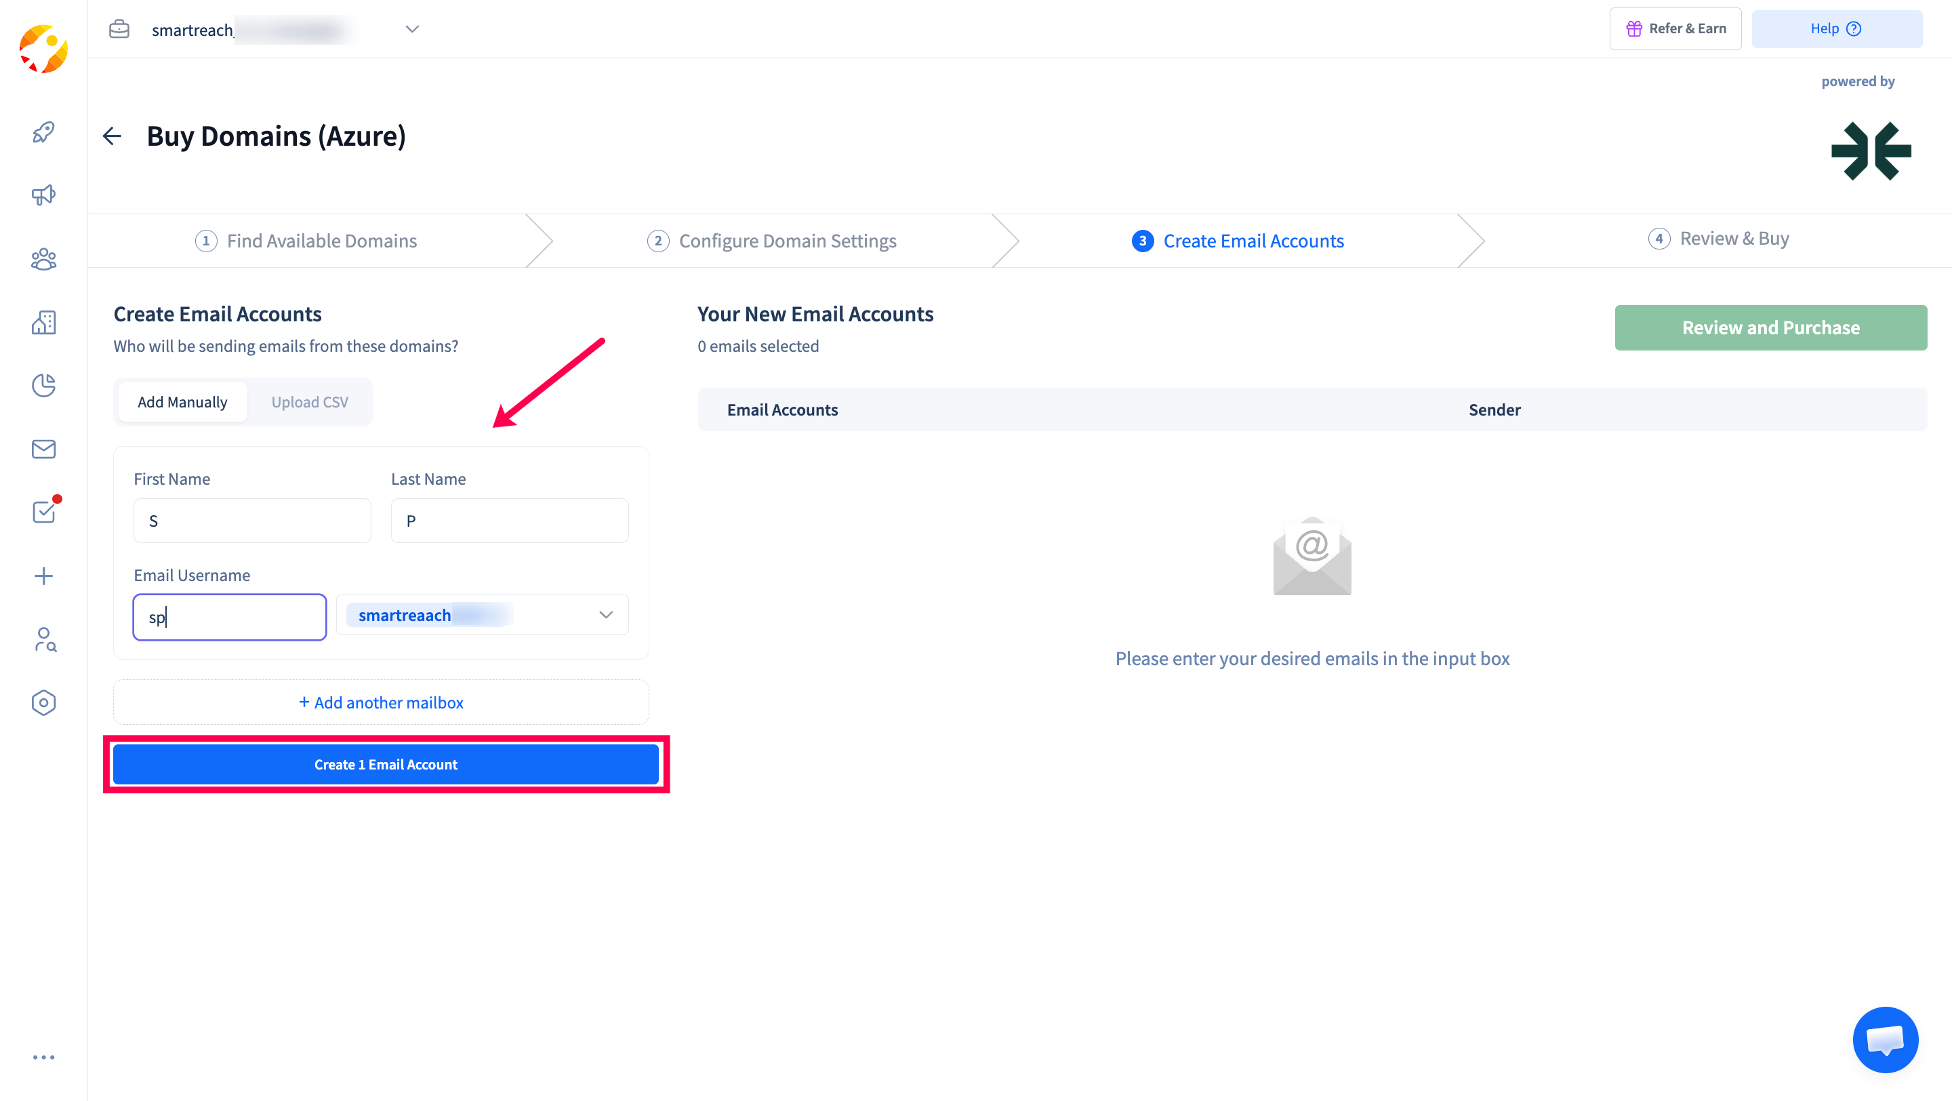Open the envelope inbox icon
Viewport: 1952px width, 1101px height.
(x=43, y=449)
